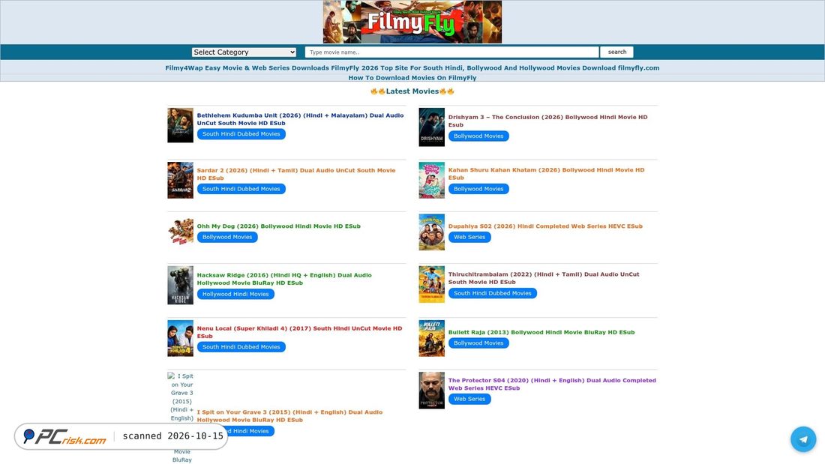Viewport: 825px width, 464px height.
Task: Open Hacksaw Ridge (2016) title link
Action: pos(284,279)
